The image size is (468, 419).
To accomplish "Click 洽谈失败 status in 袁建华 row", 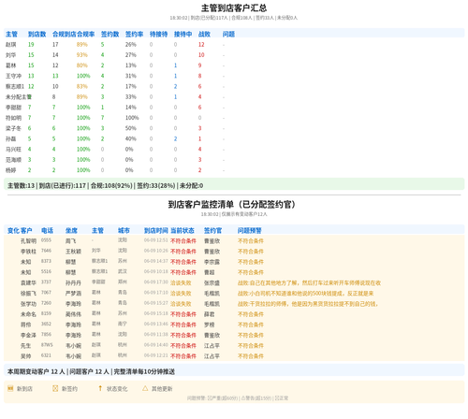I will point(181,282).
